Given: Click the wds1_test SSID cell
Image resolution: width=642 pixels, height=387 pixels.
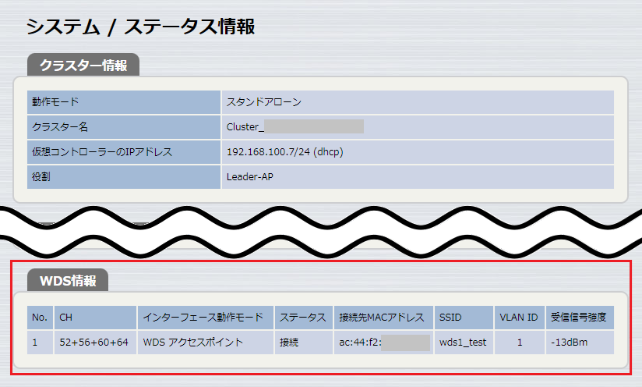Looking at the screenshot, I should click(464, 343).
